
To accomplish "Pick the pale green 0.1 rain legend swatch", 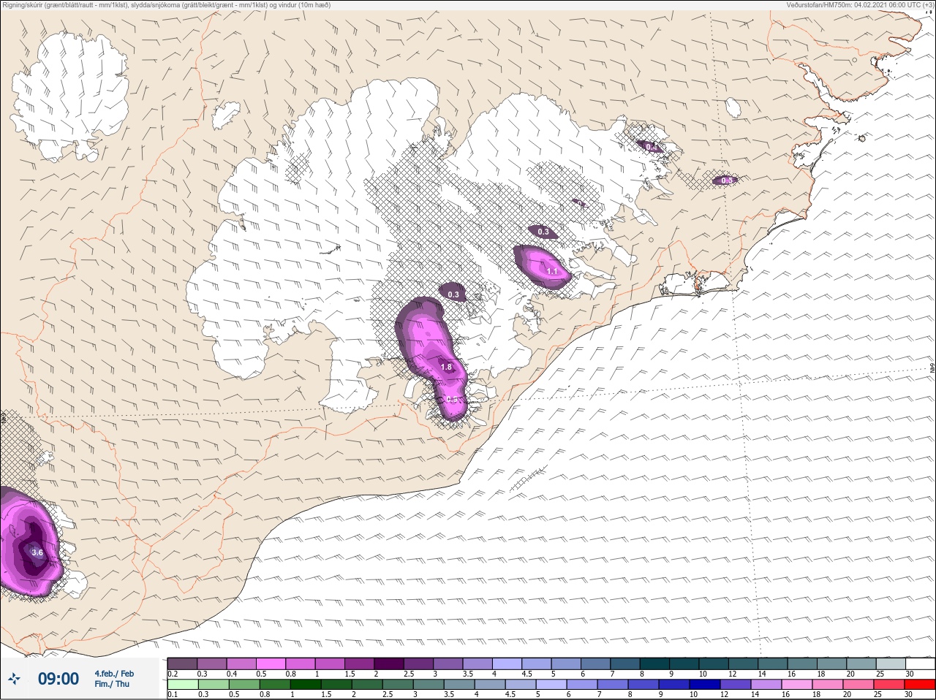I will pyautogui.click(x=182, y=685).
